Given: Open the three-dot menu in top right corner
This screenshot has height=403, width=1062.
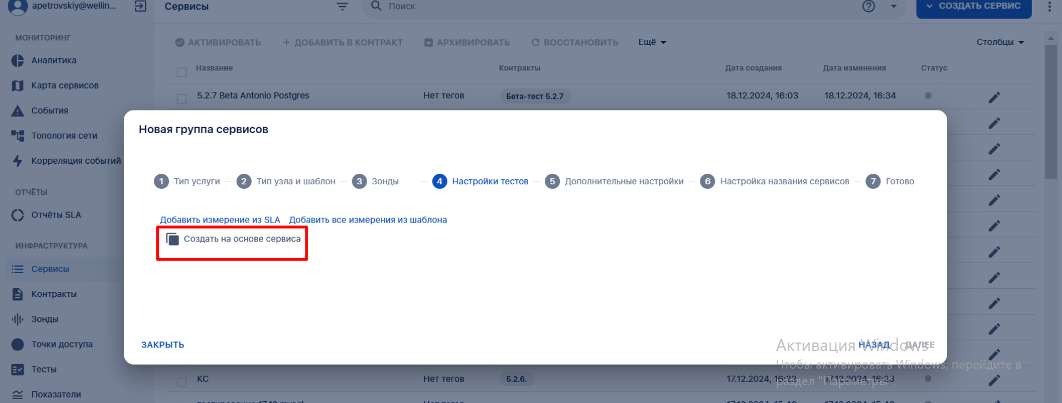Looking at the screenshot, I should pyautogui.click(x=1049, y=7).
